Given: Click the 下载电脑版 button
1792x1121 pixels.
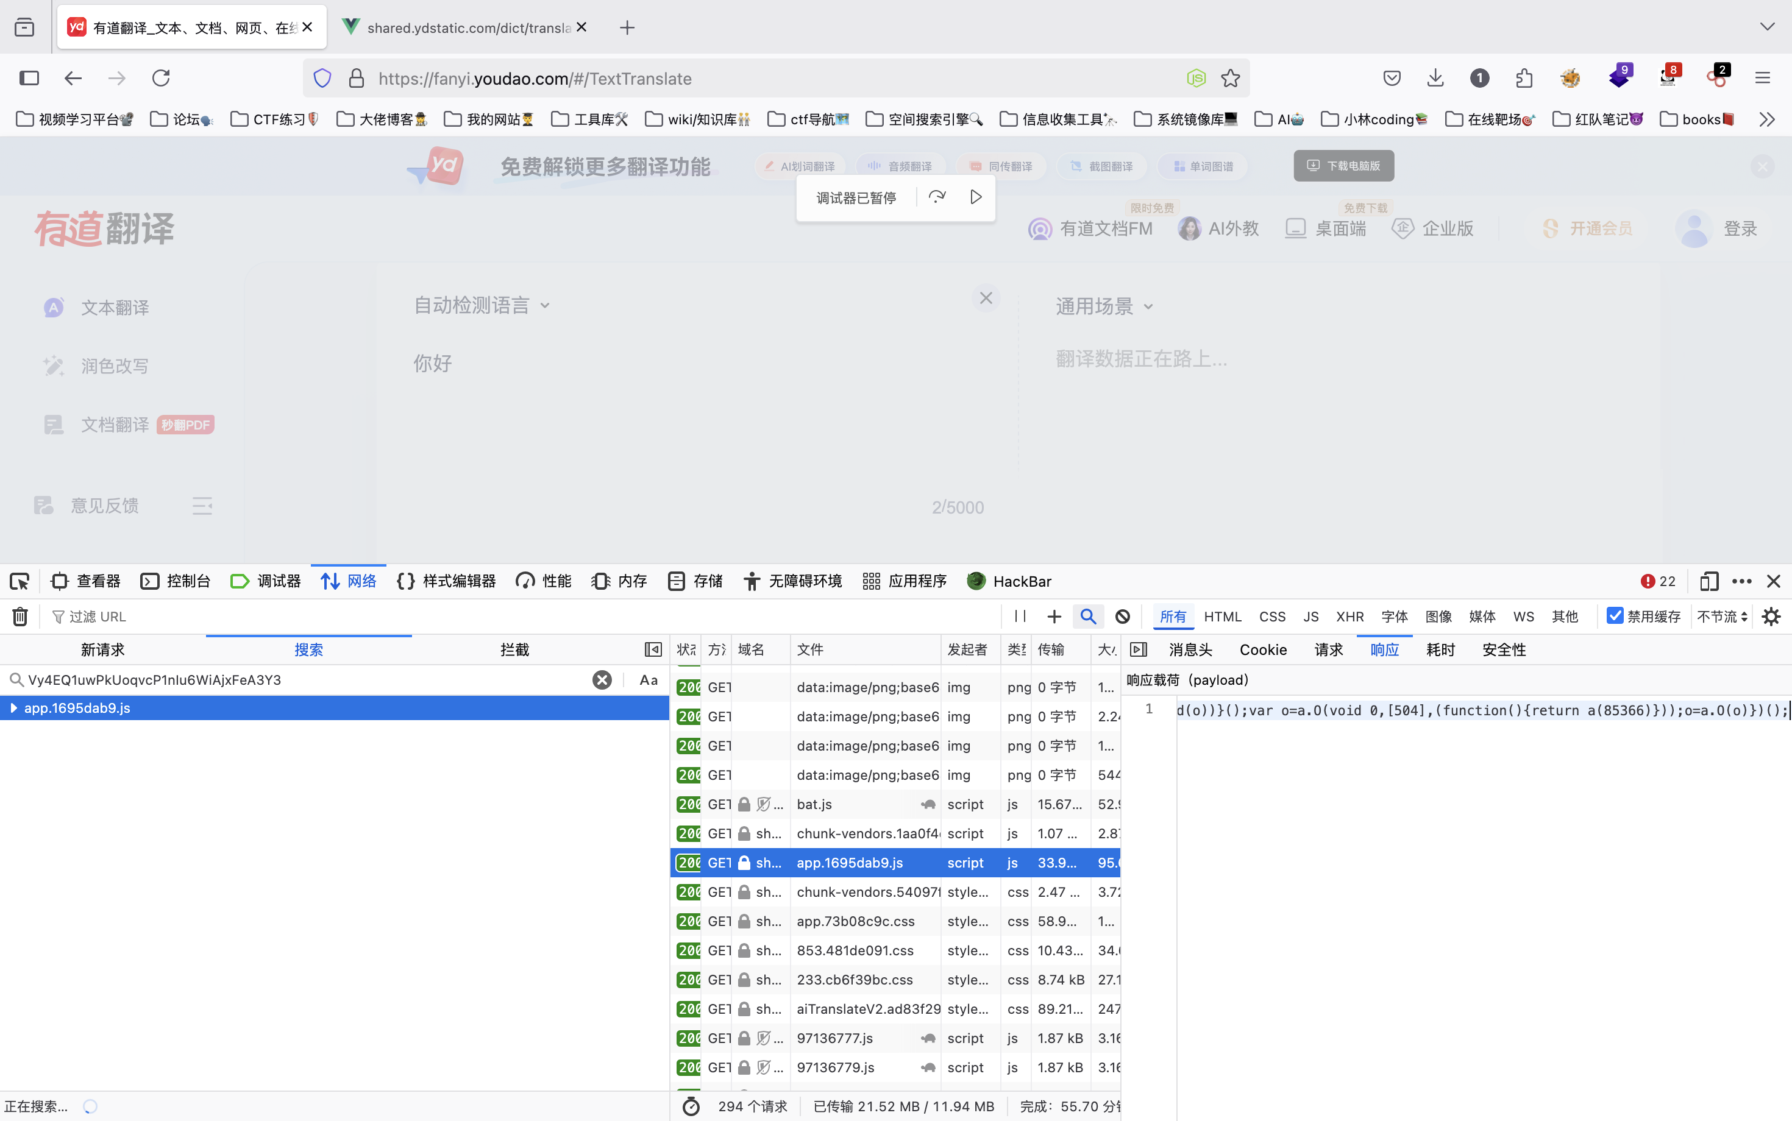Looking at the screenshot, I should pos(1343,166).
